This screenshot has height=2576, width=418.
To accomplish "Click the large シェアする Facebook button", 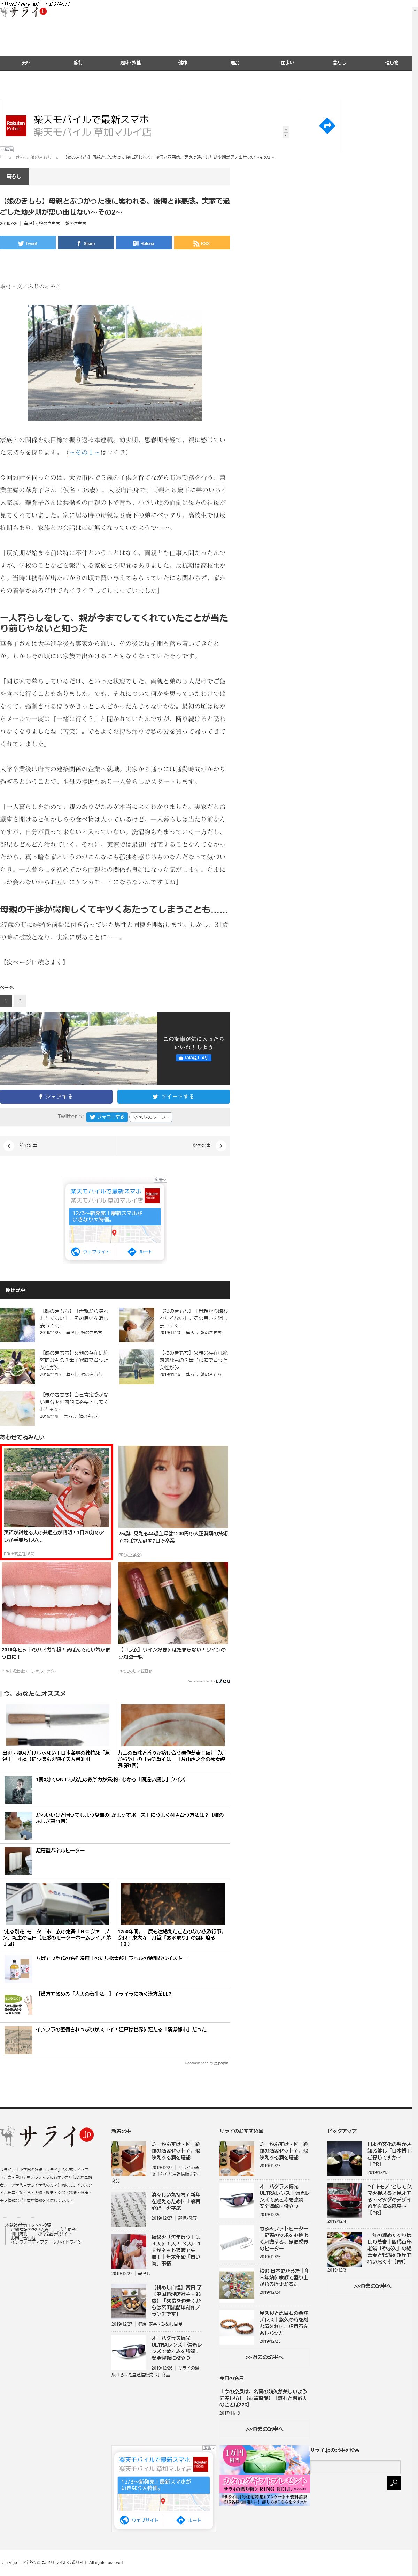I will (x=56, y=1096).
